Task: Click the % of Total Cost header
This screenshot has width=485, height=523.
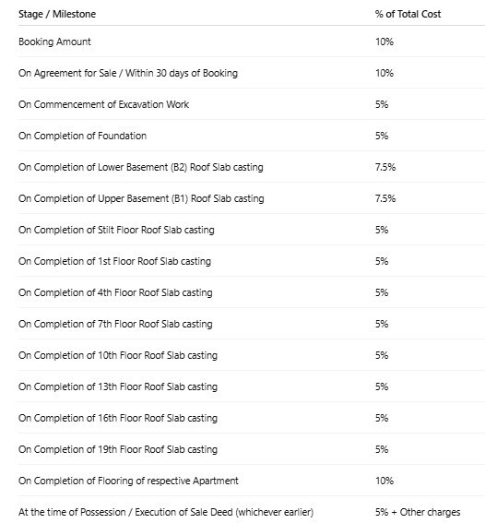Action: [408, 14]
